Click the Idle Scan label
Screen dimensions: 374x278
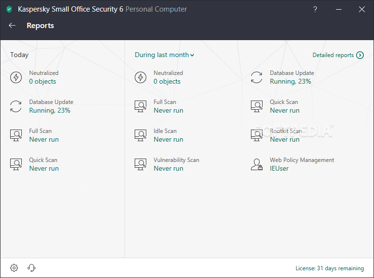point(165,131)
